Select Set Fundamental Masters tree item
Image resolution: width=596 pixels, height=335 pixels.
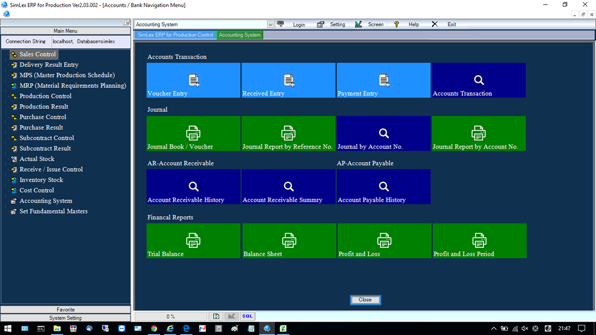pyautogui.click(x=53, y=211)
